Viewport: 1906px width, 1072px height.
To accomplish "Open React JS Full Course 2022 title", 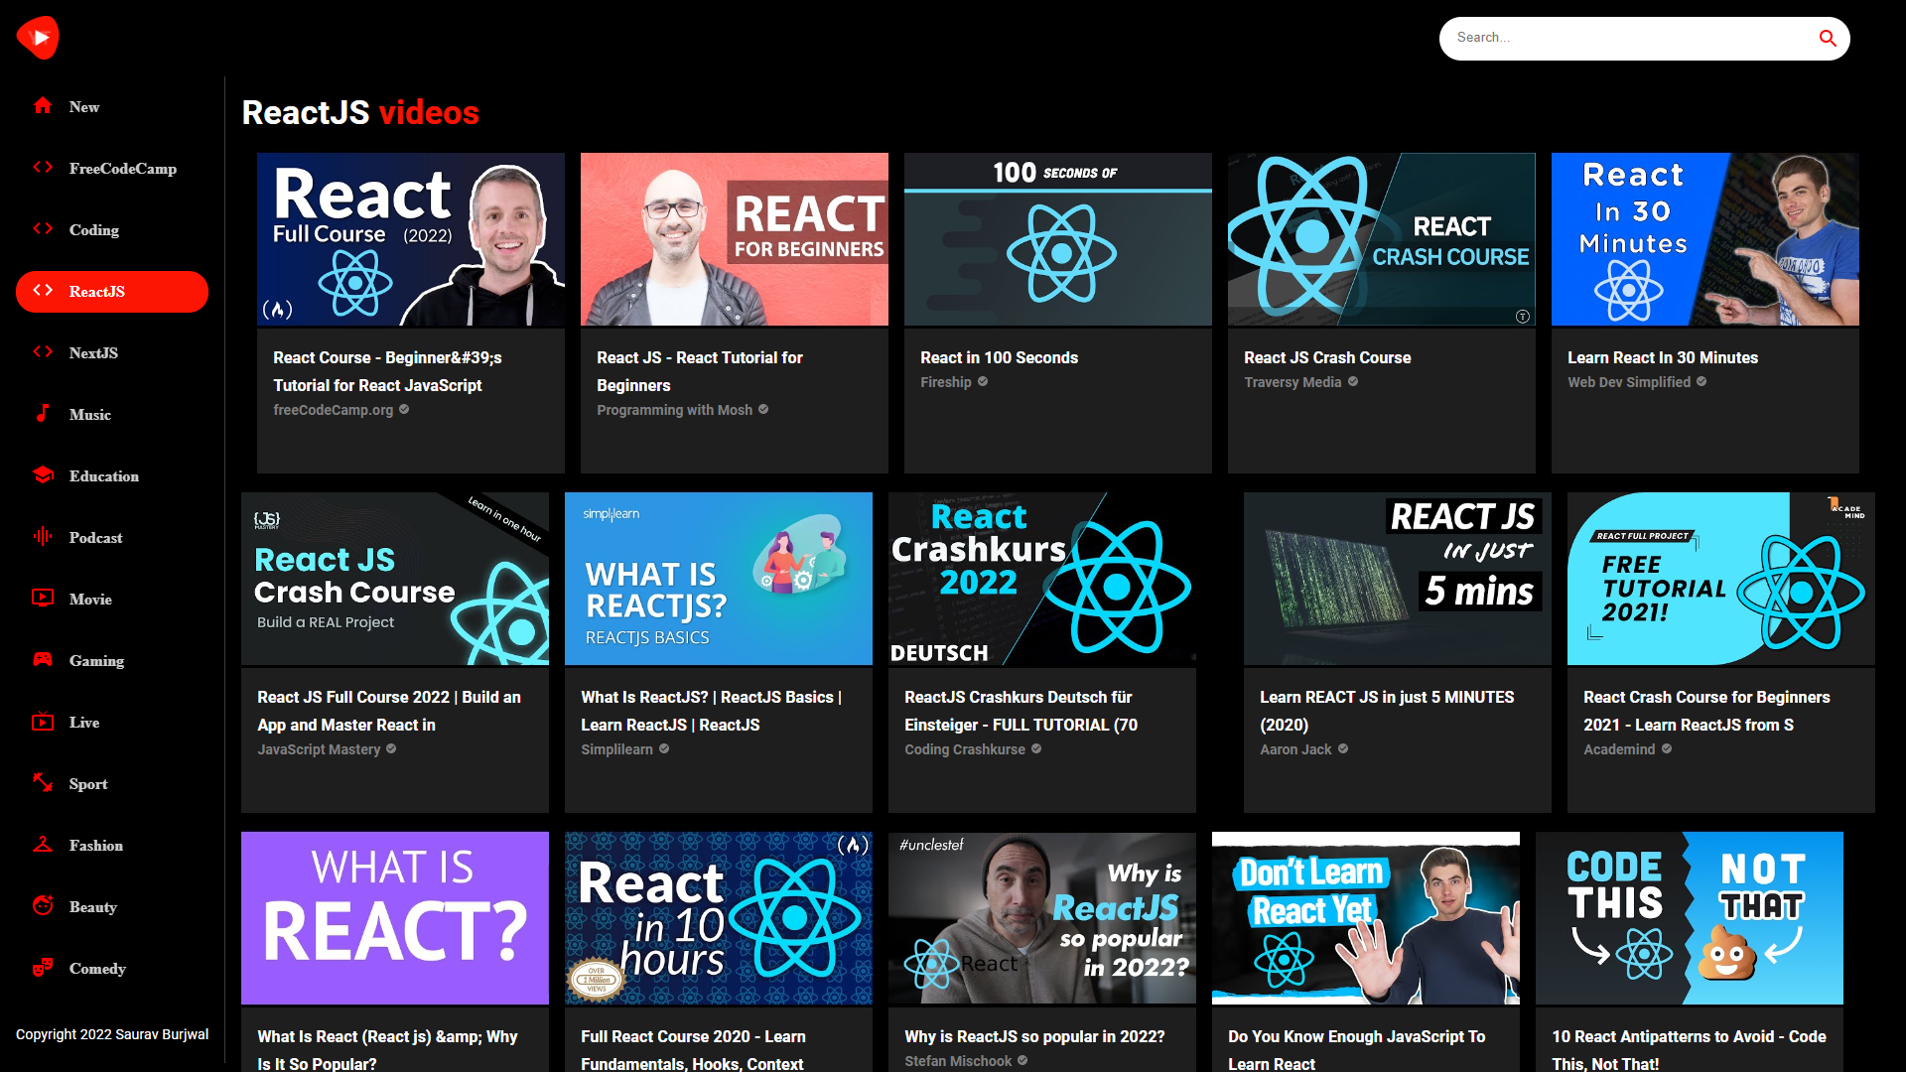I will click(389, 711).
